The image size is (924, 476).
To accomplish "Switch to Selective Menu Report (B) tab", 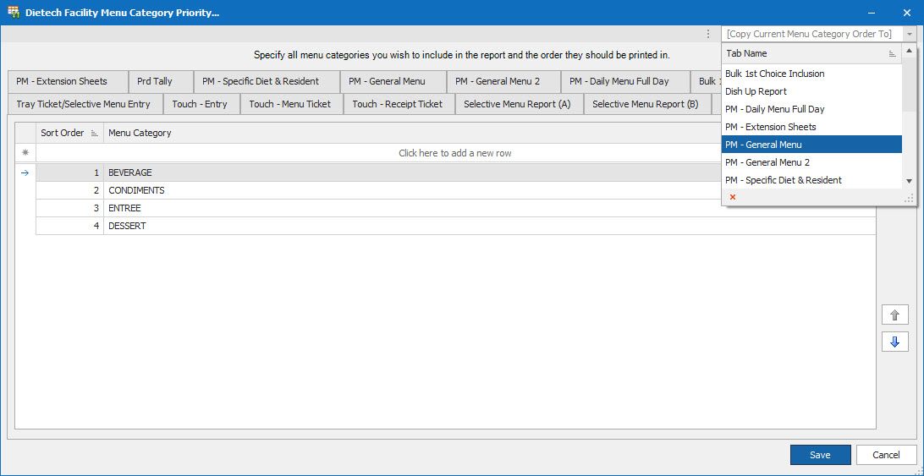I will coord(646,104).
